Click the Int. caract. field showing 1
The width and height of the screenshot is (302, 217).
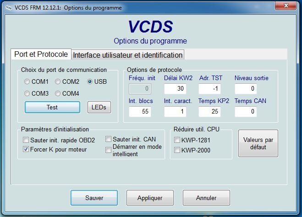click(x=175, y=112)
